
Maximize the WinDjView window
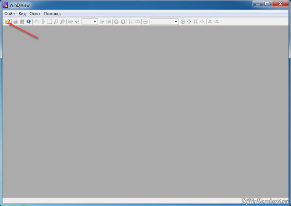267,4
